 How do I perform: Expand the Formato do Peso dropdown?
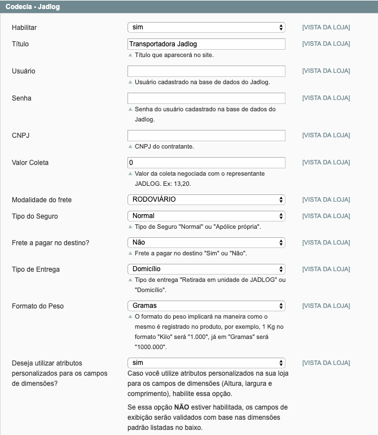click(206, 306)
